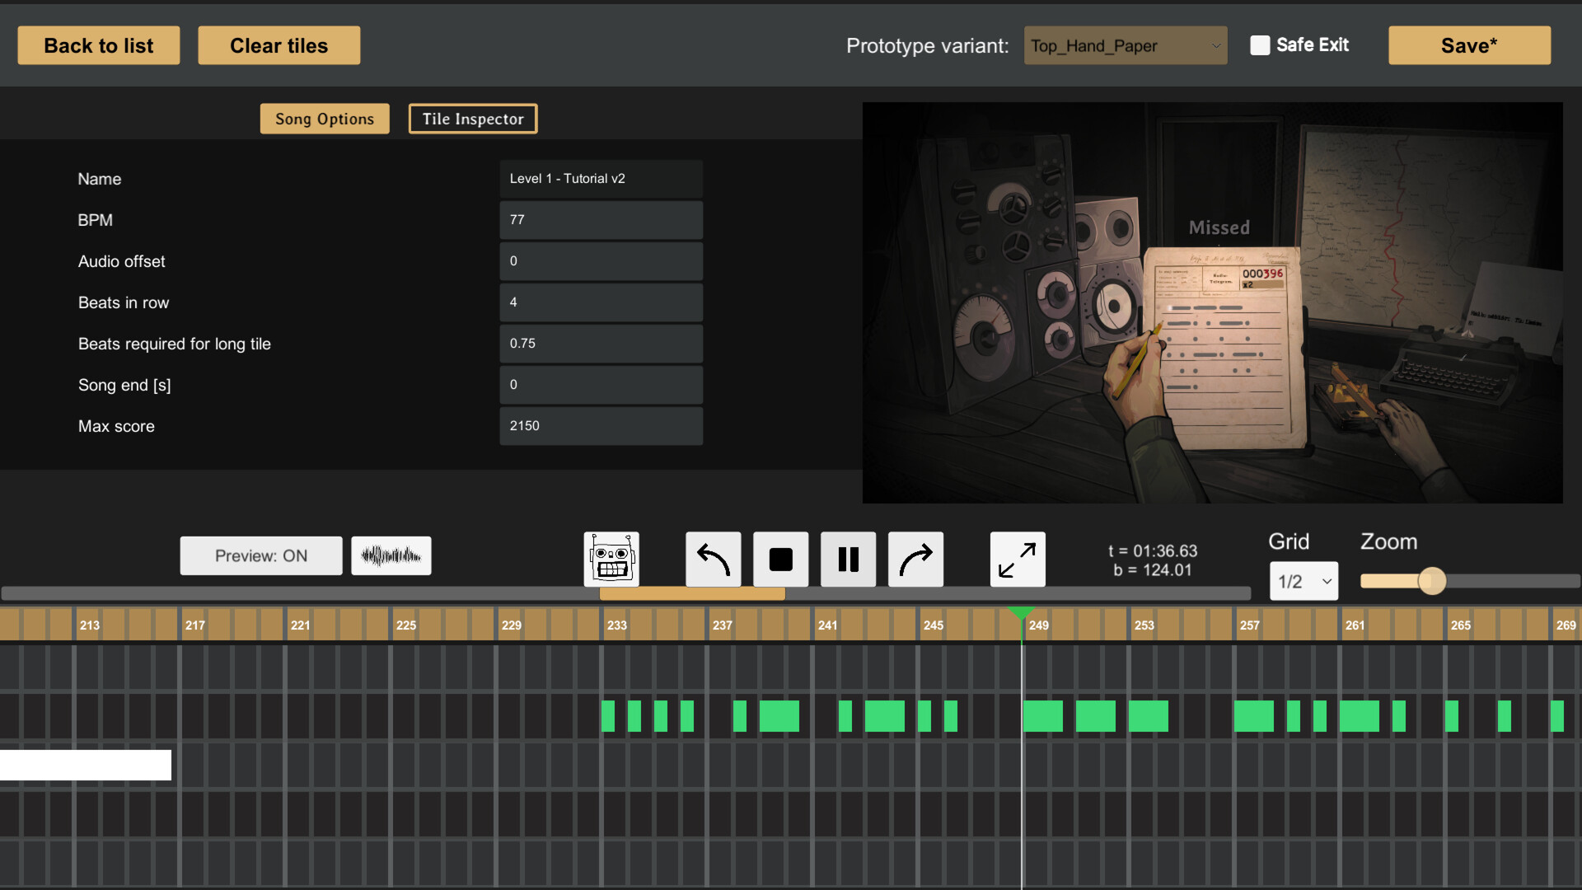Click the Max score field 2150
The height and width of the screenshot is (890, 1582).
pos(601,426)
